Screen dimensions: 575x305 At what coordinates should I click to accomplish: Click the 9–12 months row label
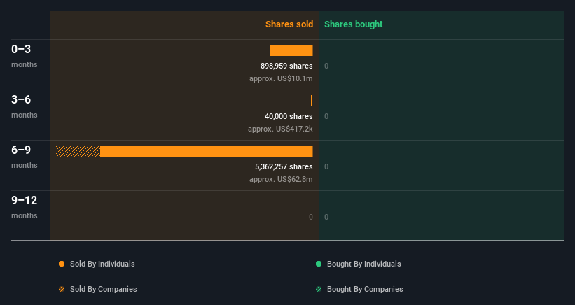click(25, 207)
